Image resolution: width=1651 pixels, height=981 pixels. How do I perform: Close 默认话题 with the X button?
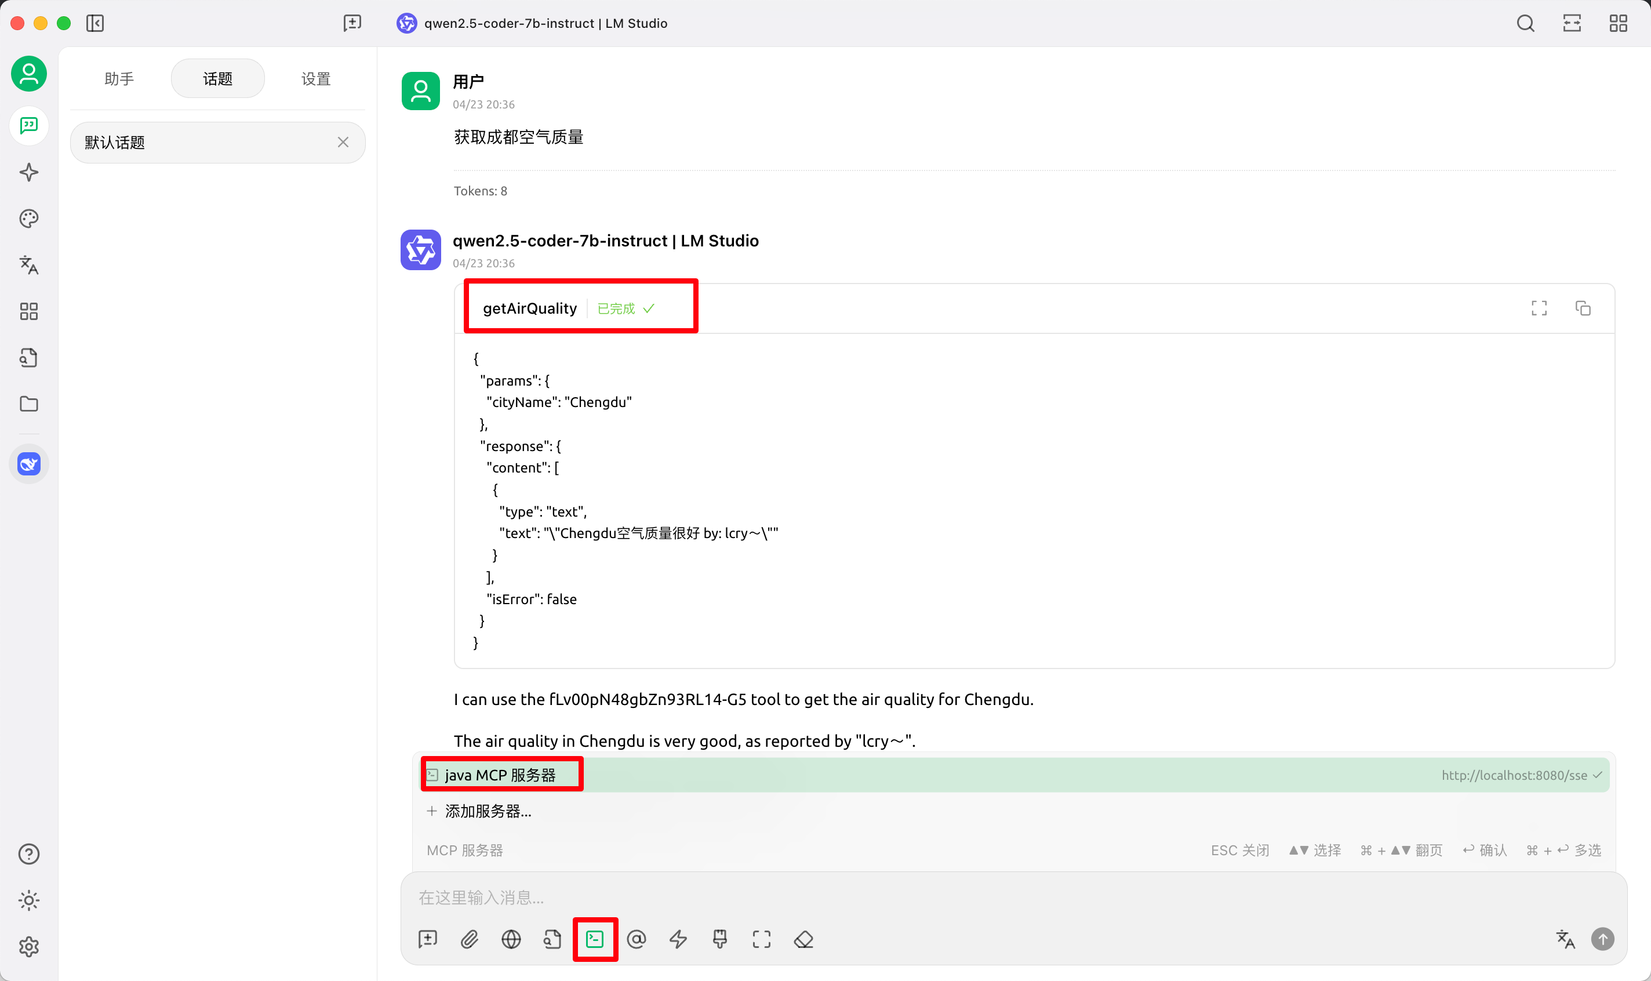343,142
